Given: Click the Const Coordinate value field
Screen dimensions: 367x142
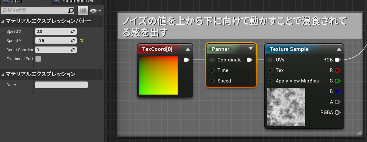Looking at the screenshot, I should [56, 50].
